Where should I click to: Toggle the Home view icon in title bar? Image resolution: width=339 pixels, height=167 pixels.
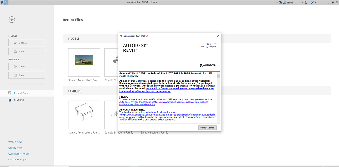coord(6,2)
